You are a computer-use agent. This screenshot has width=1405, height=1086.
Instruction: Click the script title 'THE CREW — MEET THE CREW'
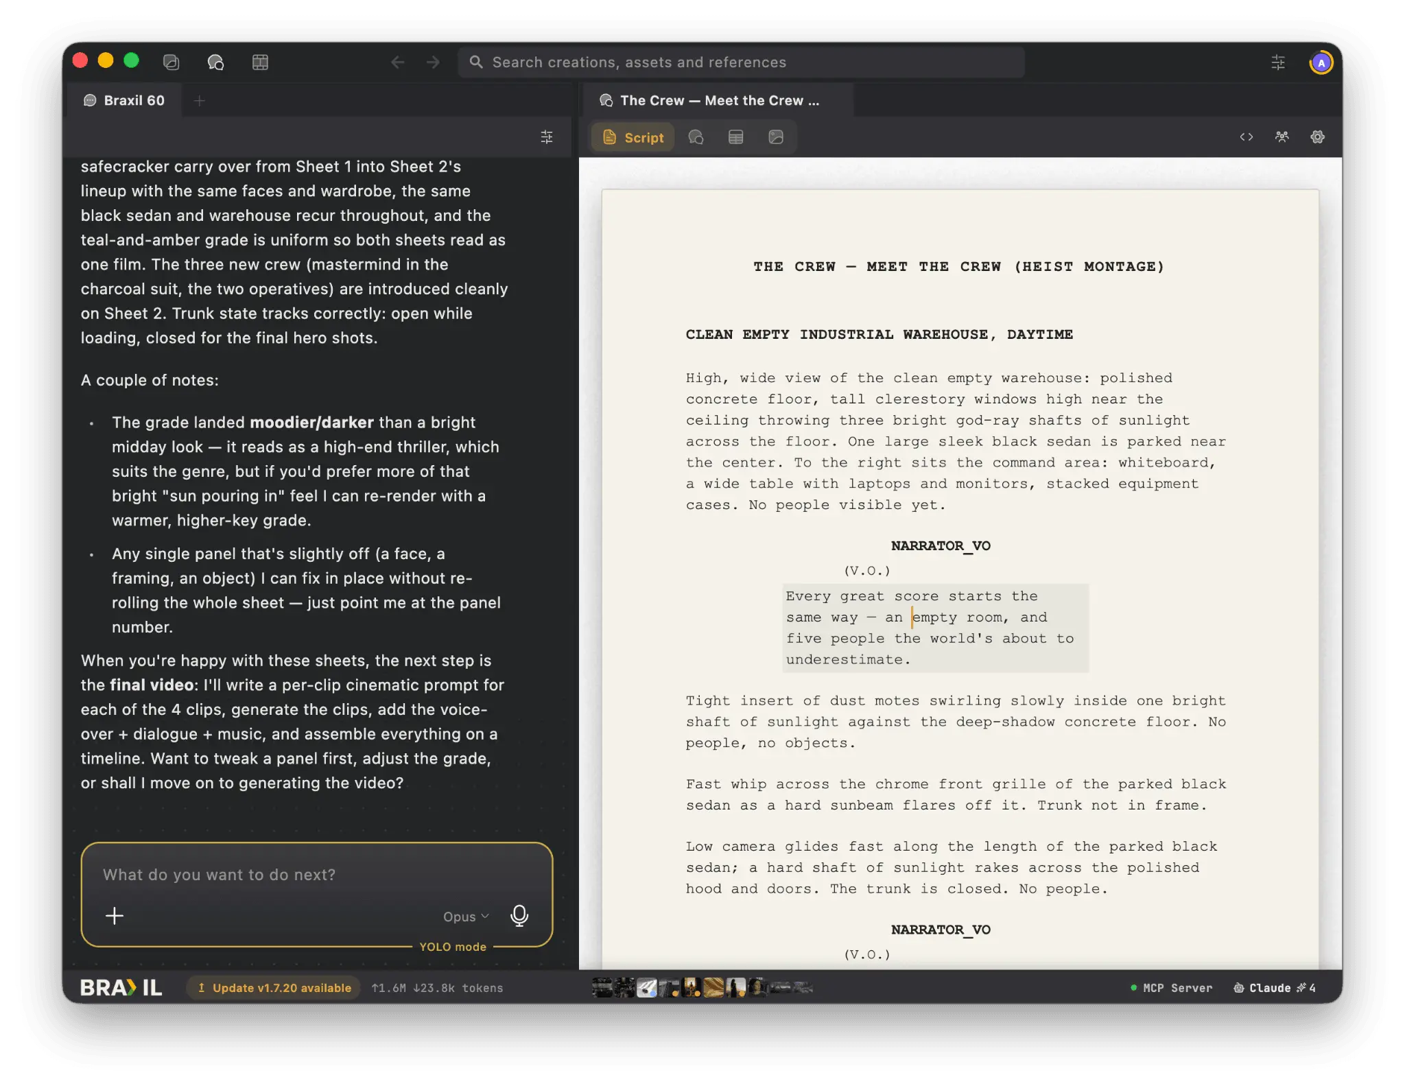click(958, 266)
